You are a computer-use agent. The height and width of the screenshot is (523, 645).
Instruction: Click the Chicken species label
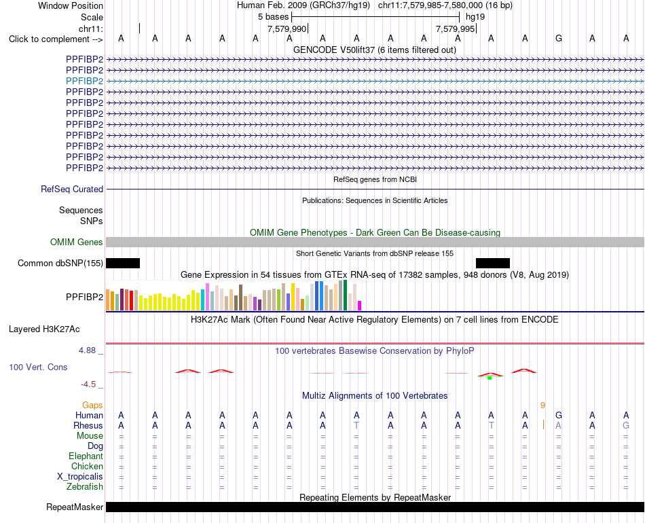[87, 466]
